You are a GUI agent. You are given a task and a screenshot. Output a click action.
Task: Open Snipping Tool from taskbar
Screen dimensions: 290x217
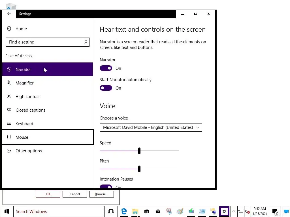point(169,211)
